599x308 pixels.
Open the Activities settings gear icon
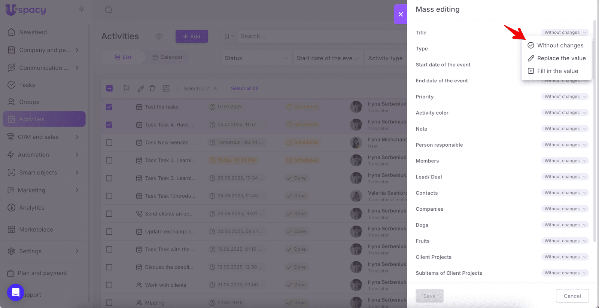tap(159, 36)
